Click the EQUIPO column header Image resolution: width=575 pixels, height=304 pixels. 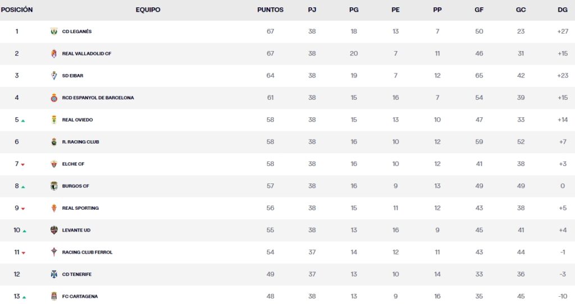pos(148,10)
